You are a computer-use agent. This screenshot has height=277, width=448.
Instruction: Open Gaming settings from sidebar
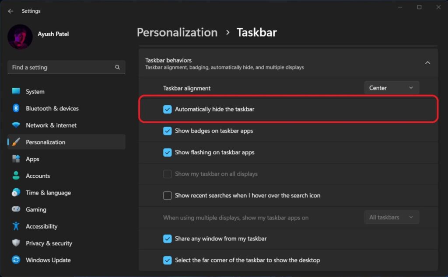36,209
